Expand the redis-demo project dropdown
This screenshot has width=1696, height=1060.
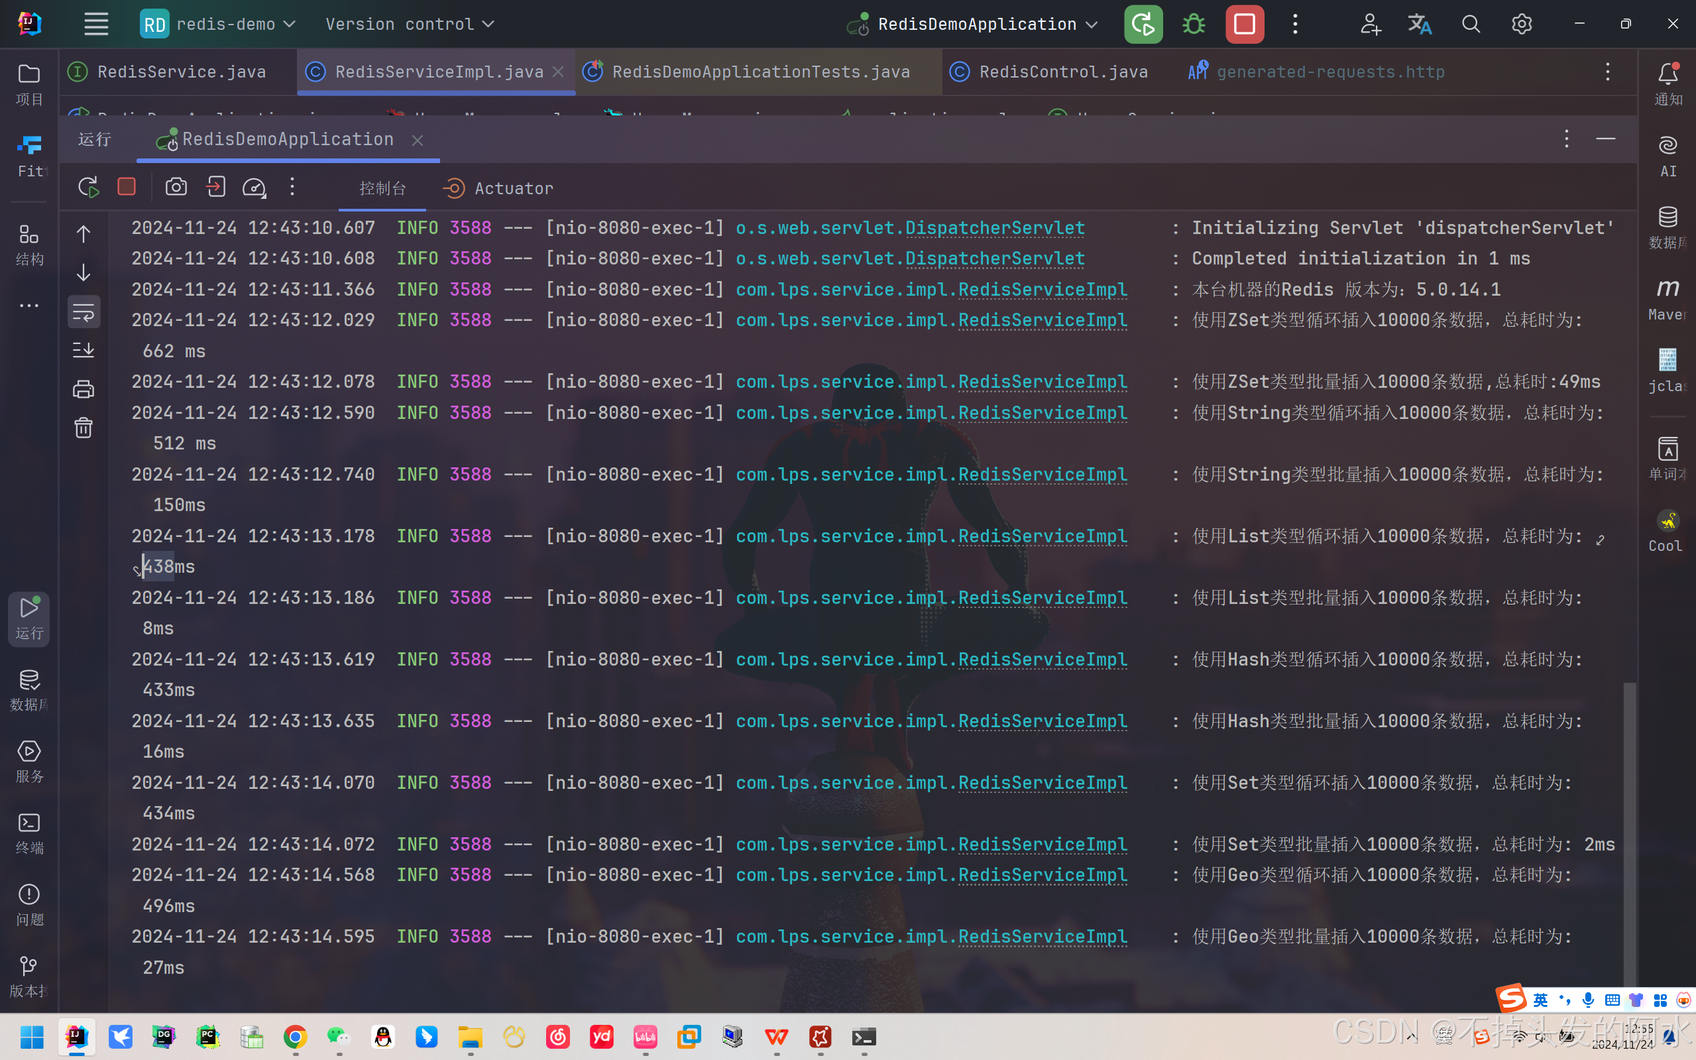[x=218, y=24]
